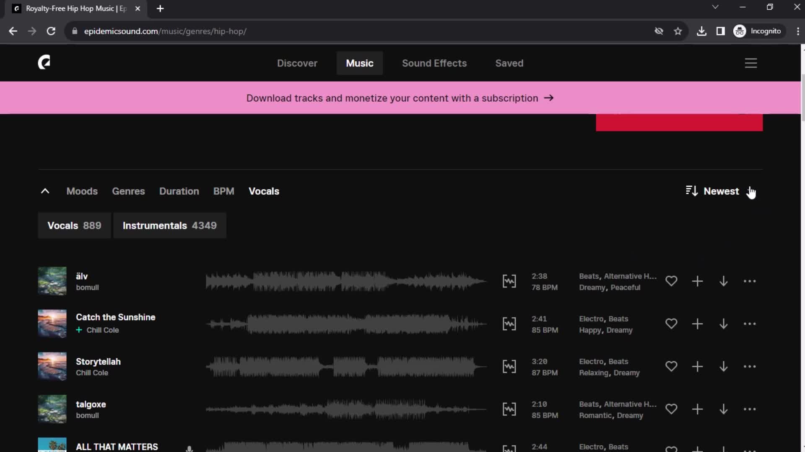The image size is (805, 452).
Task: Open the hamburger menu icon
Action: click(x=750, y=63)
